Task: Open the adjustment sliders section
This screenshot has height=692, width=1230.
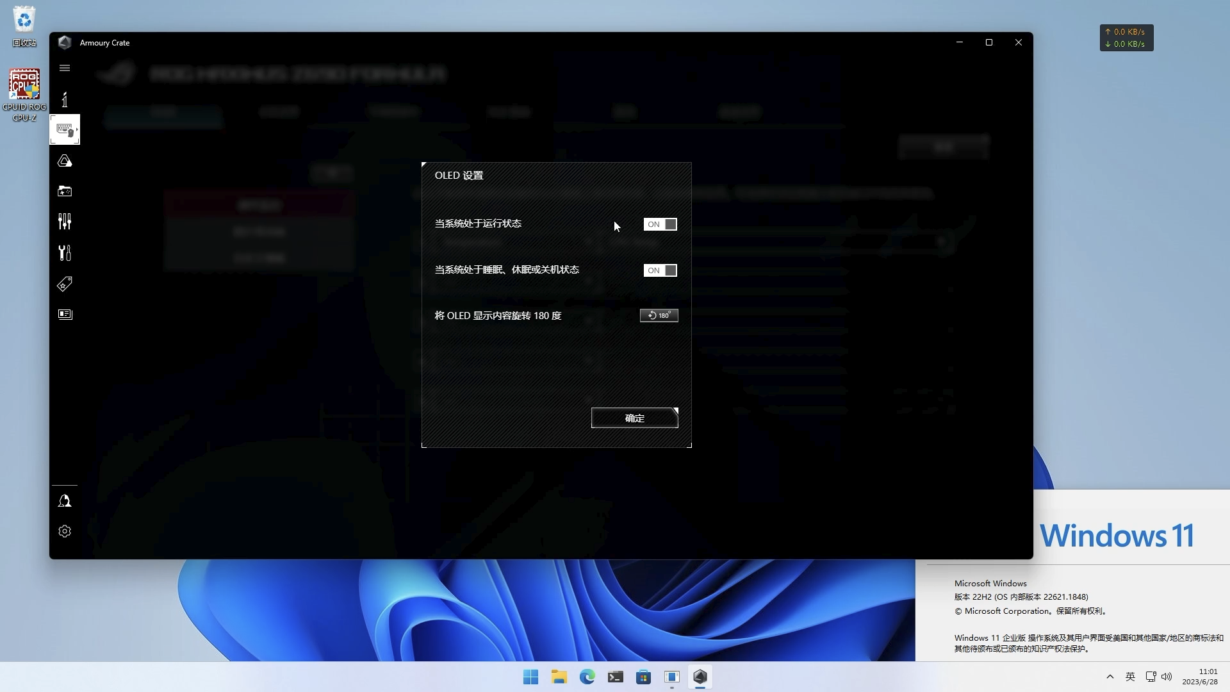Action: (x=64, y=221)
